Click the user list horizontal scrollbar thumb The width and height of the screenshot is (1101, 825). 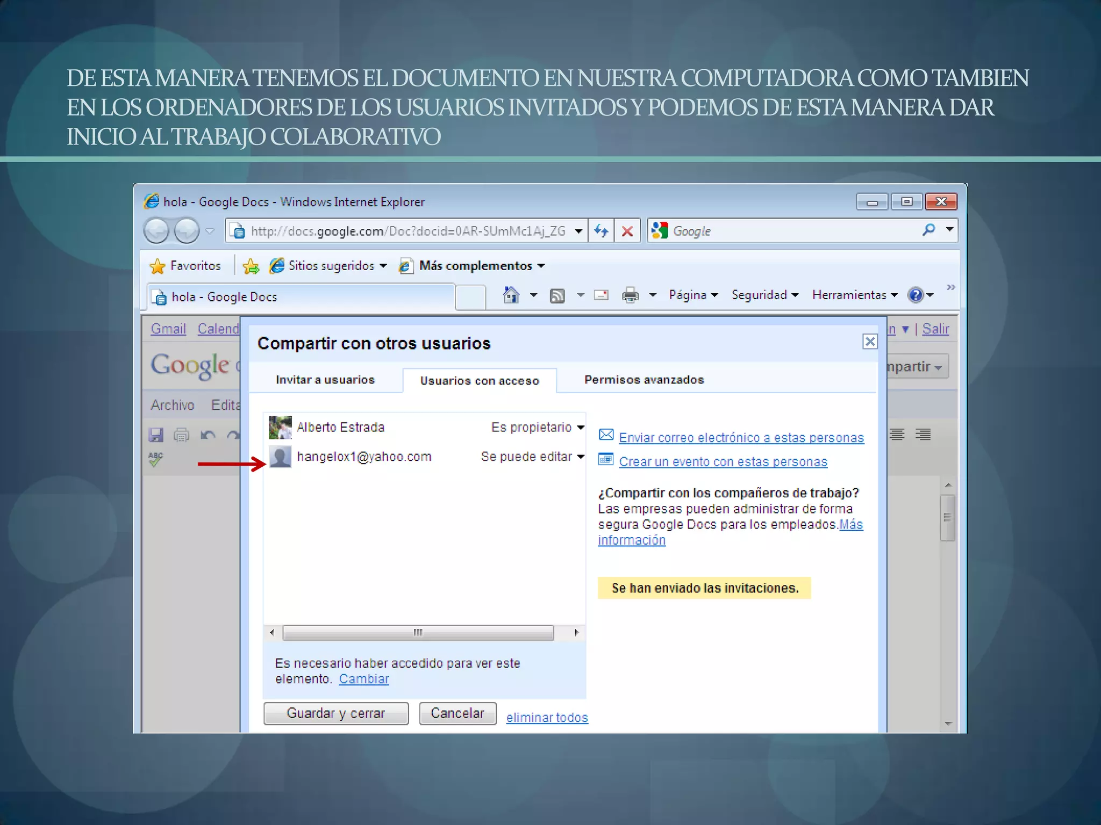[x=418, y=633]
